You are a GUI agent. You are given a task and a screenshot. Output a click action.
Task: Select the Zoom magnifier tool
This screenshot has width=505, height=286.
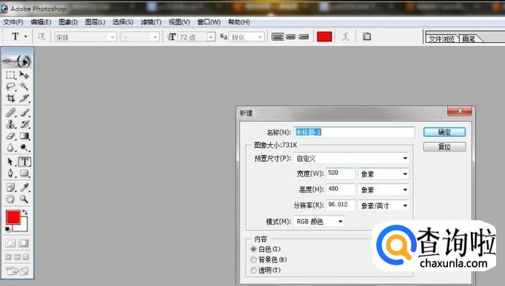(24, 199)
